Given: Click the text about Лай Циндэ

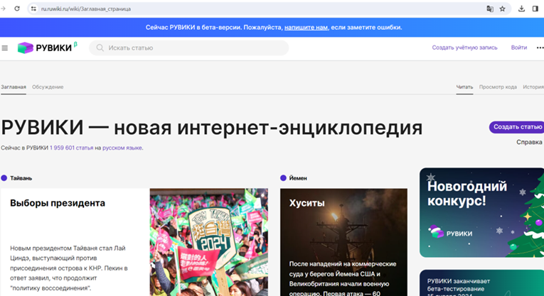Looking at the screenshot, I should click(69, 268).
